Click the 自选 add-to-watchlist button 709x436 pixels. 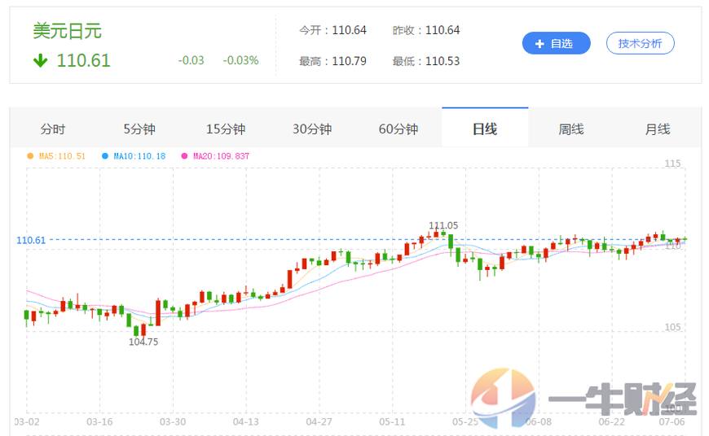click(556, 44)
